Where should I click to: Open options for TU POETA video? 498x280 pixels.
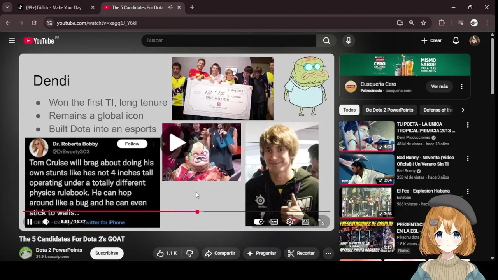468,125
